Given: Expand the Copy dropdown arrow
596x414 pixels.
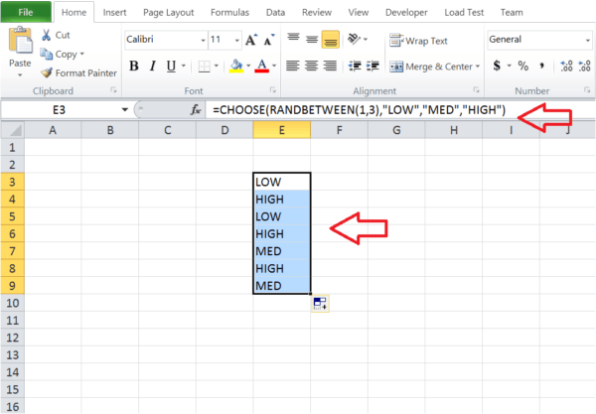Looking at the screenshot, I should point(82,54).
